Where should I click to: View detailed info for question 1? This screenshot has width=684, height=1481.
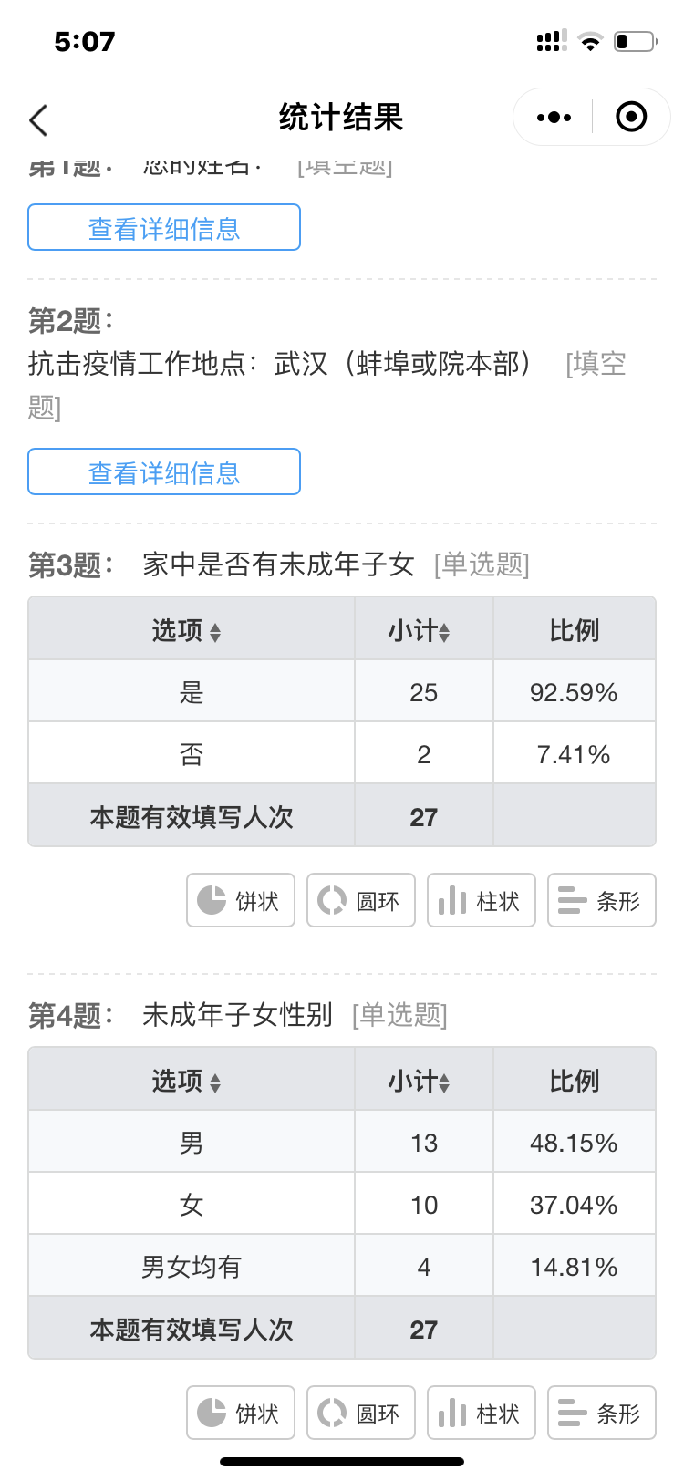click(164, 228)
